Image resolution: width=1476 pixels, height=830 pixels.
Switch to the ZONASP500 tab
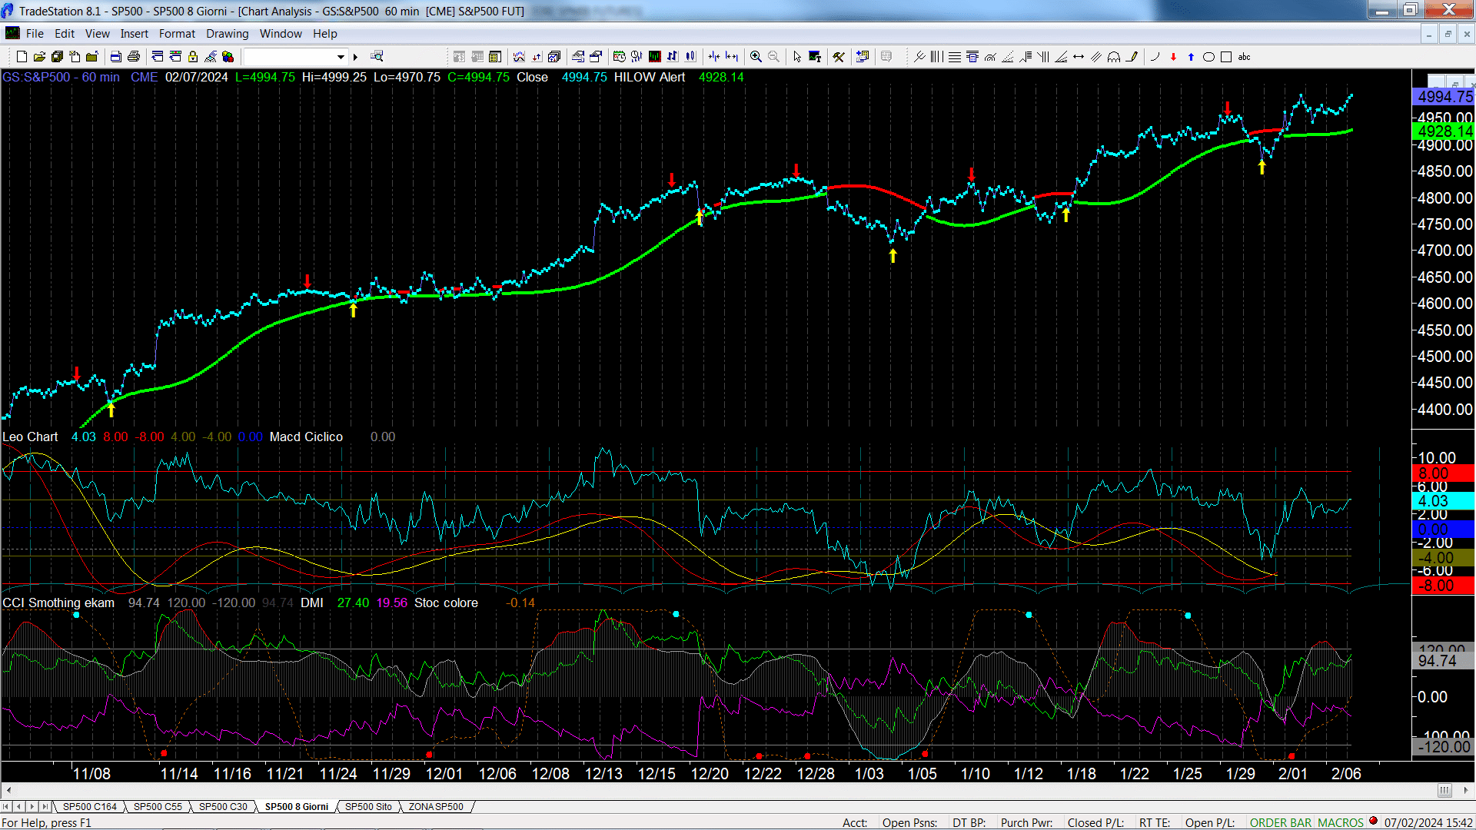pos(436,807)
